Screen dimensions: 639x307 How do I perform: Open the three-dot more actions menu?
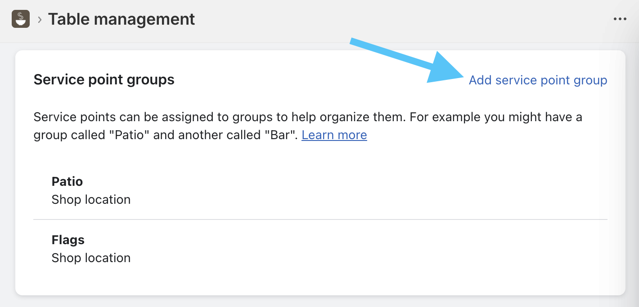(620, 19)
